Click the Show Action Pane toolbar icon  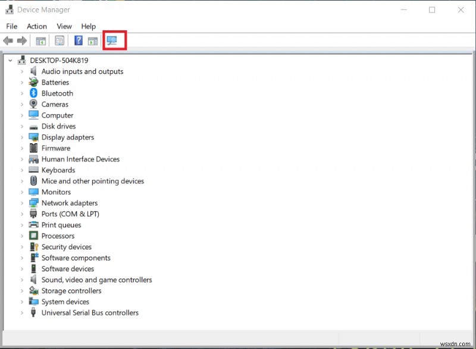tap(93, 40)
